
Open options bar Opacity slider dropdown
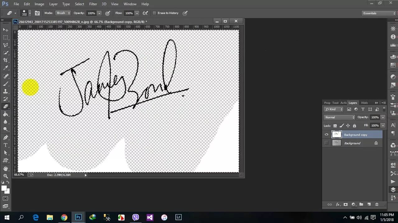pyautogui.click(x=99, y=13)
